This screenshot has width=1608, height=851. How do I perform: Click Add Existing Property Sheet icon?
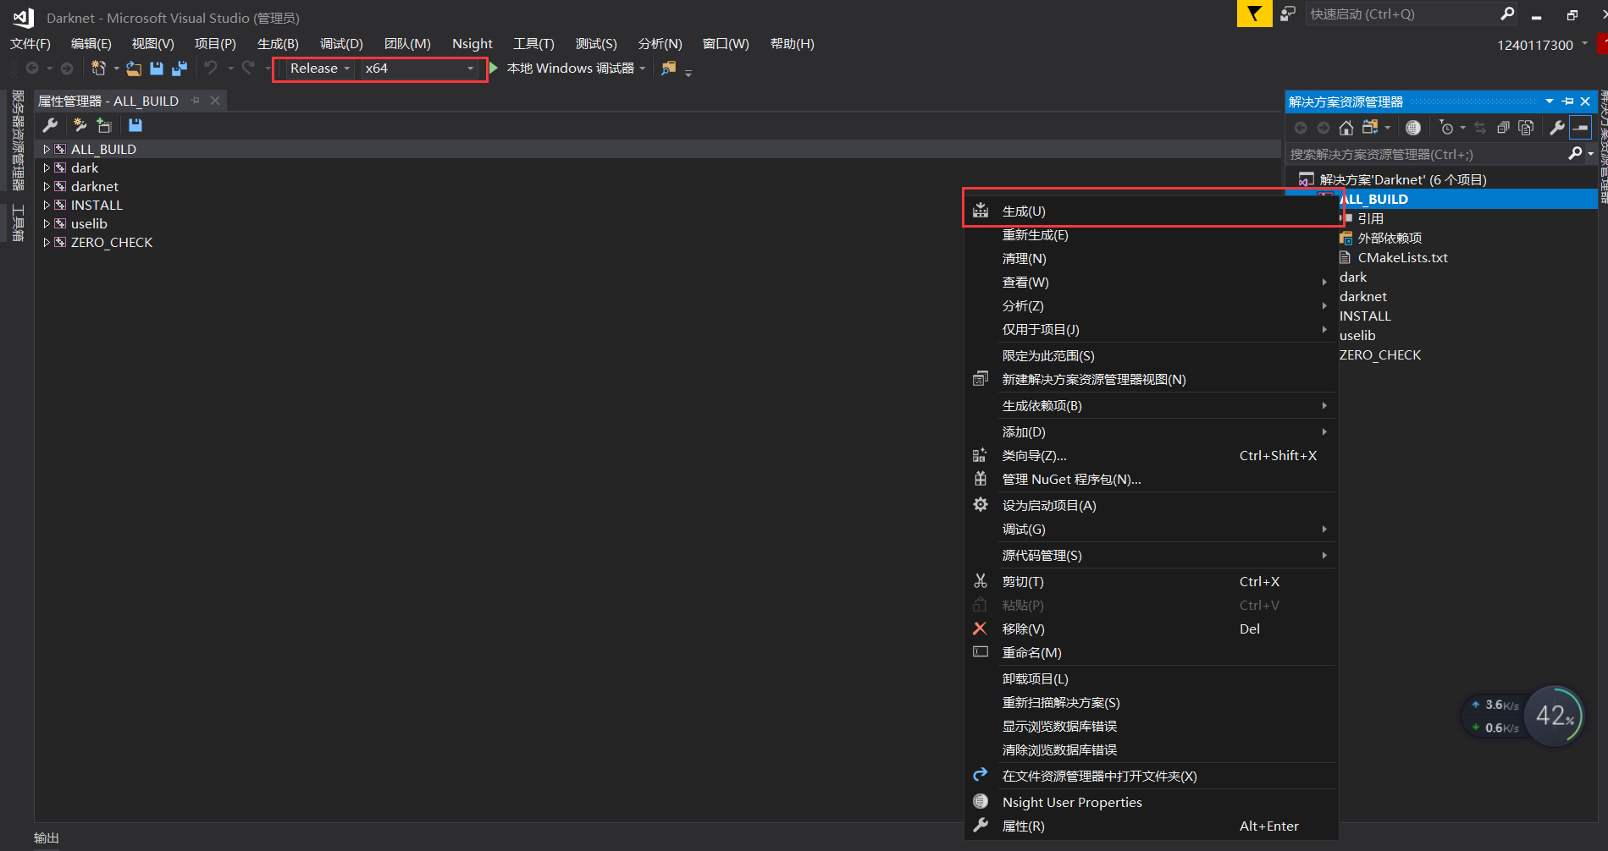pos(105,125)
